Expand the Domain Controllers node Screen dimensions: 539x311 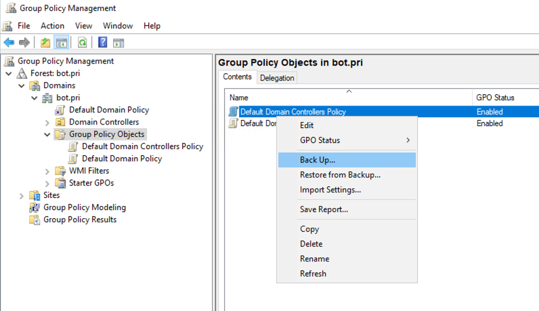click(47, 123)
